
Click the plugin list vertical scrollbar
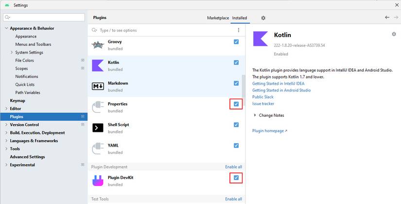click(x=244, y=88)
